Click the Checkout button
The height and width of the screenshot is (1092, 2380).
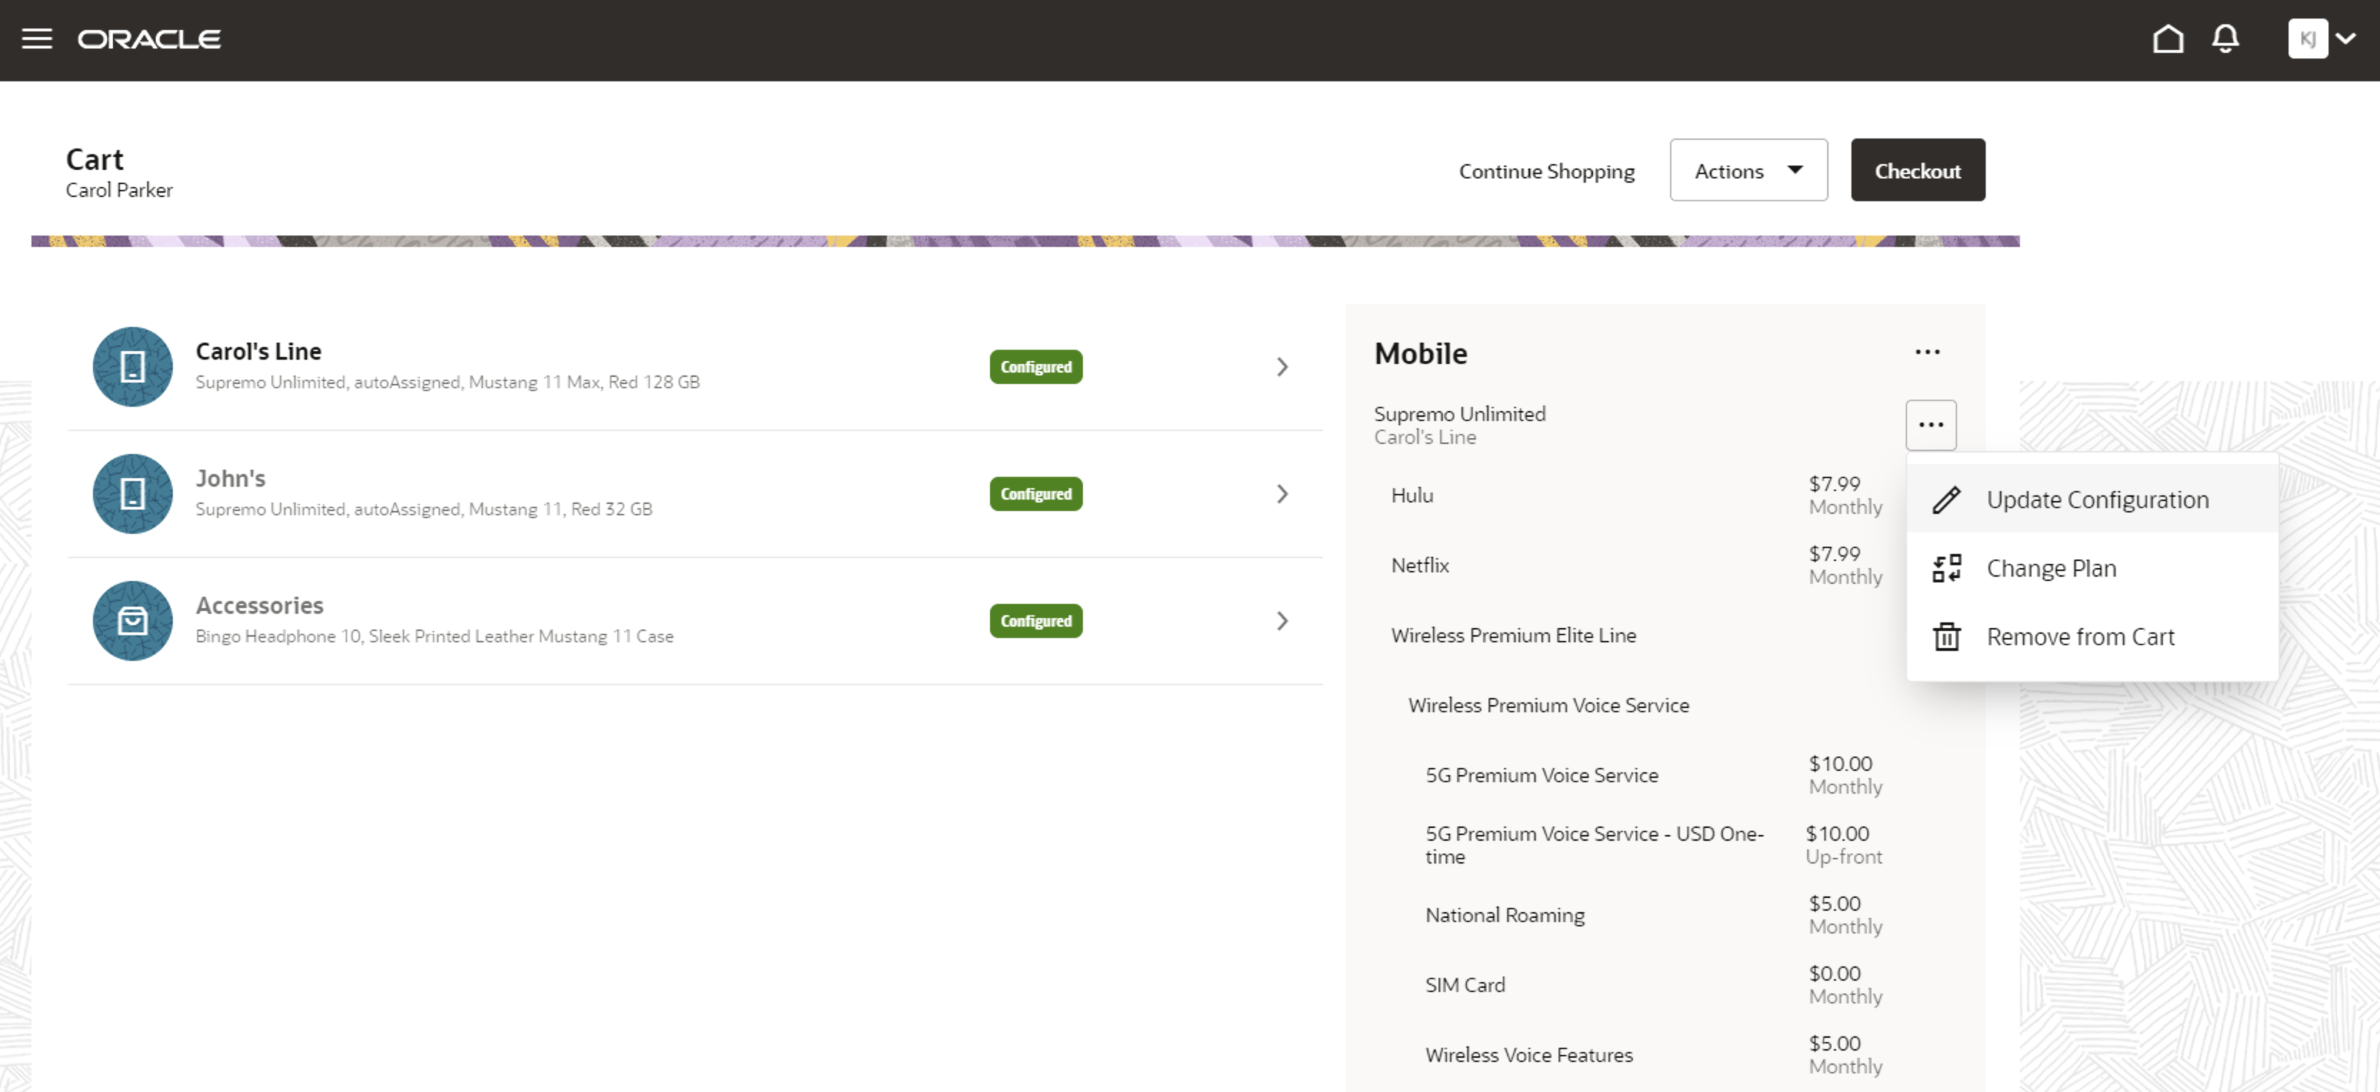1917,170
